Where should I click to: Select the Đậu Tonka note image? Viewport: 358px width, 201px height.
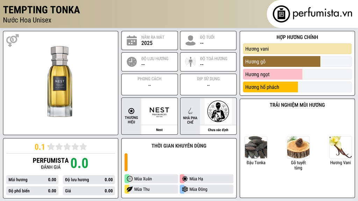[256, 147]
